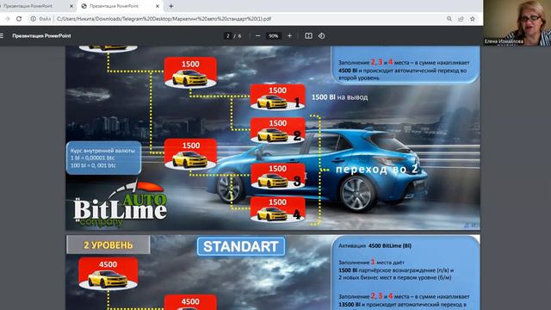Zoom in with the plus icon
The image size is (551, 310).
[x=289, y=35]
